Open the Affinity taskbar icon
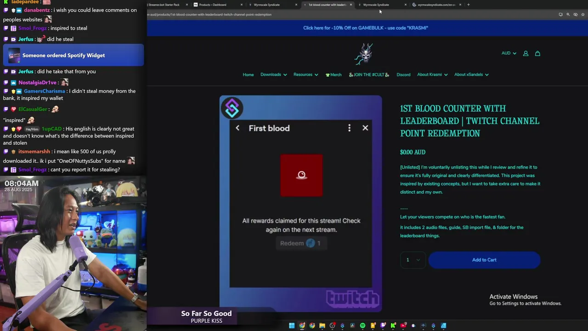The width and height of the screenshot is (588, 331). click(443, 325)
